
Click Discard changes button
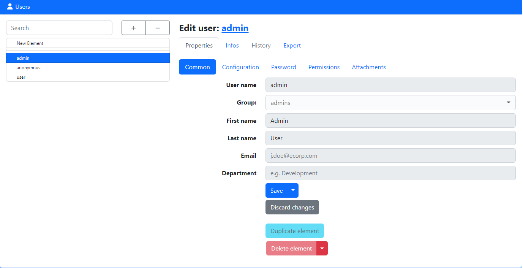[292, 207]
